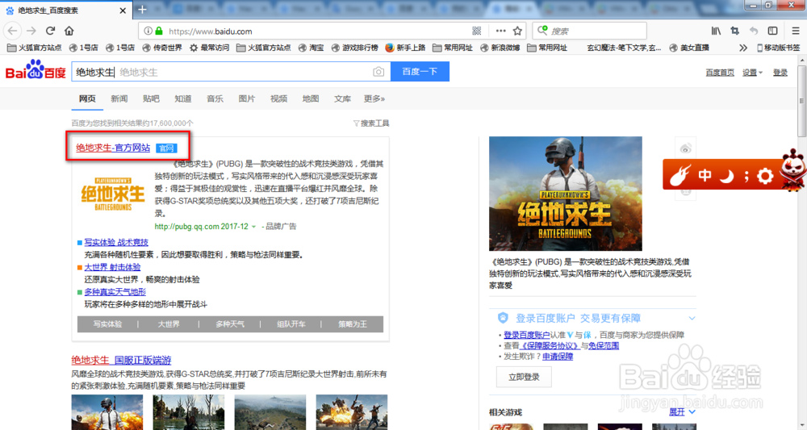Open the 传奇世界 bookmark
Viewport: 807px width, 430px height.
click(x=162, y=48)
